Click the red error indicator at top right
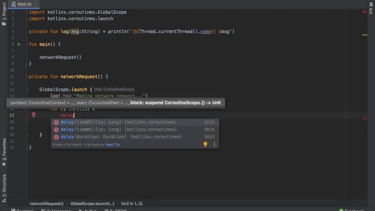 pyautogui.click(x=364, y=12)
